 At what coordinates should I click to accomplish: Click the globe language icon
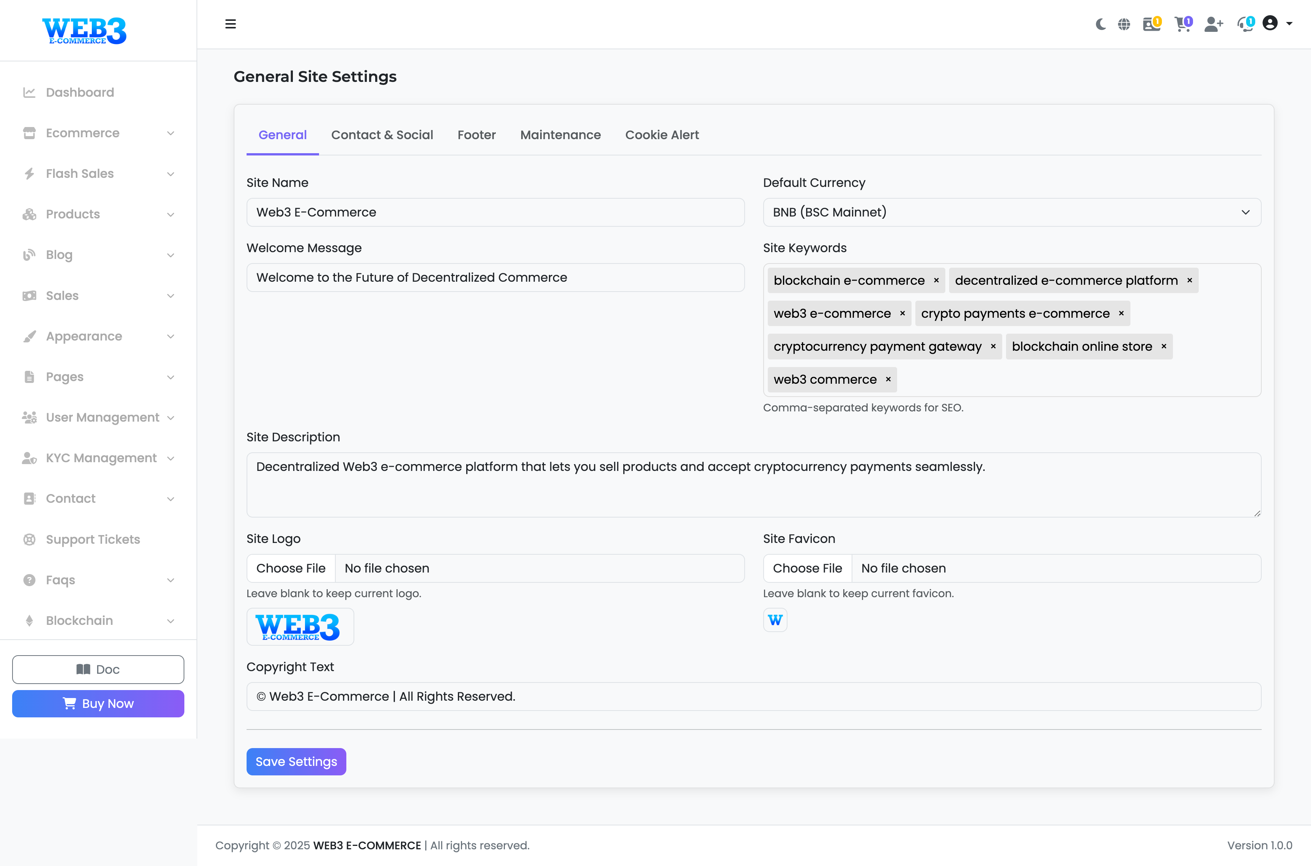pos(1124,24)
